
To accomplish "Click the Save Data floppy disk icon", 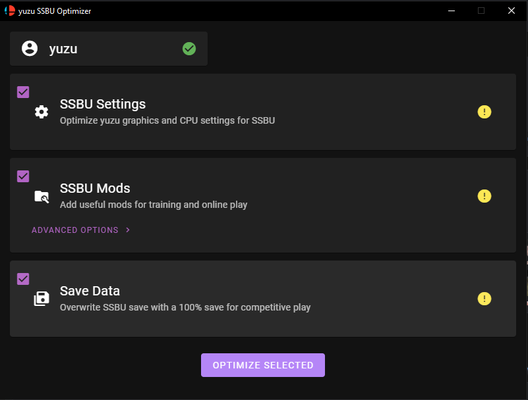I will point(42,299).
